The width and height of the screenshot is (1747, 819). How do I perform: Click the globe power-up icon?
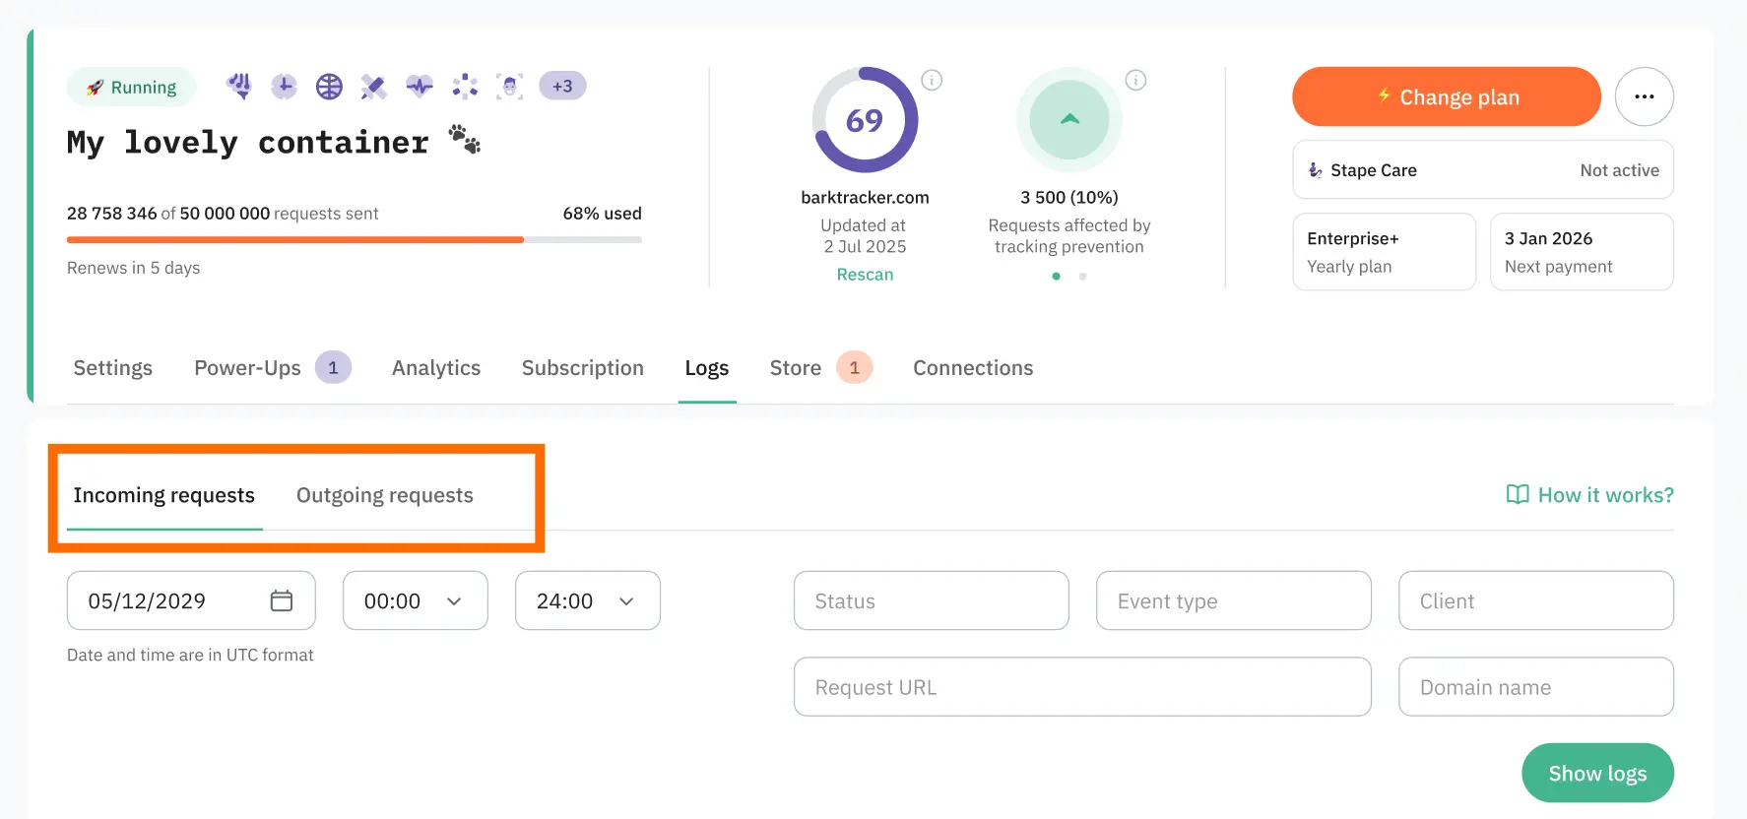pyautogui.click(x=329, y=87)
